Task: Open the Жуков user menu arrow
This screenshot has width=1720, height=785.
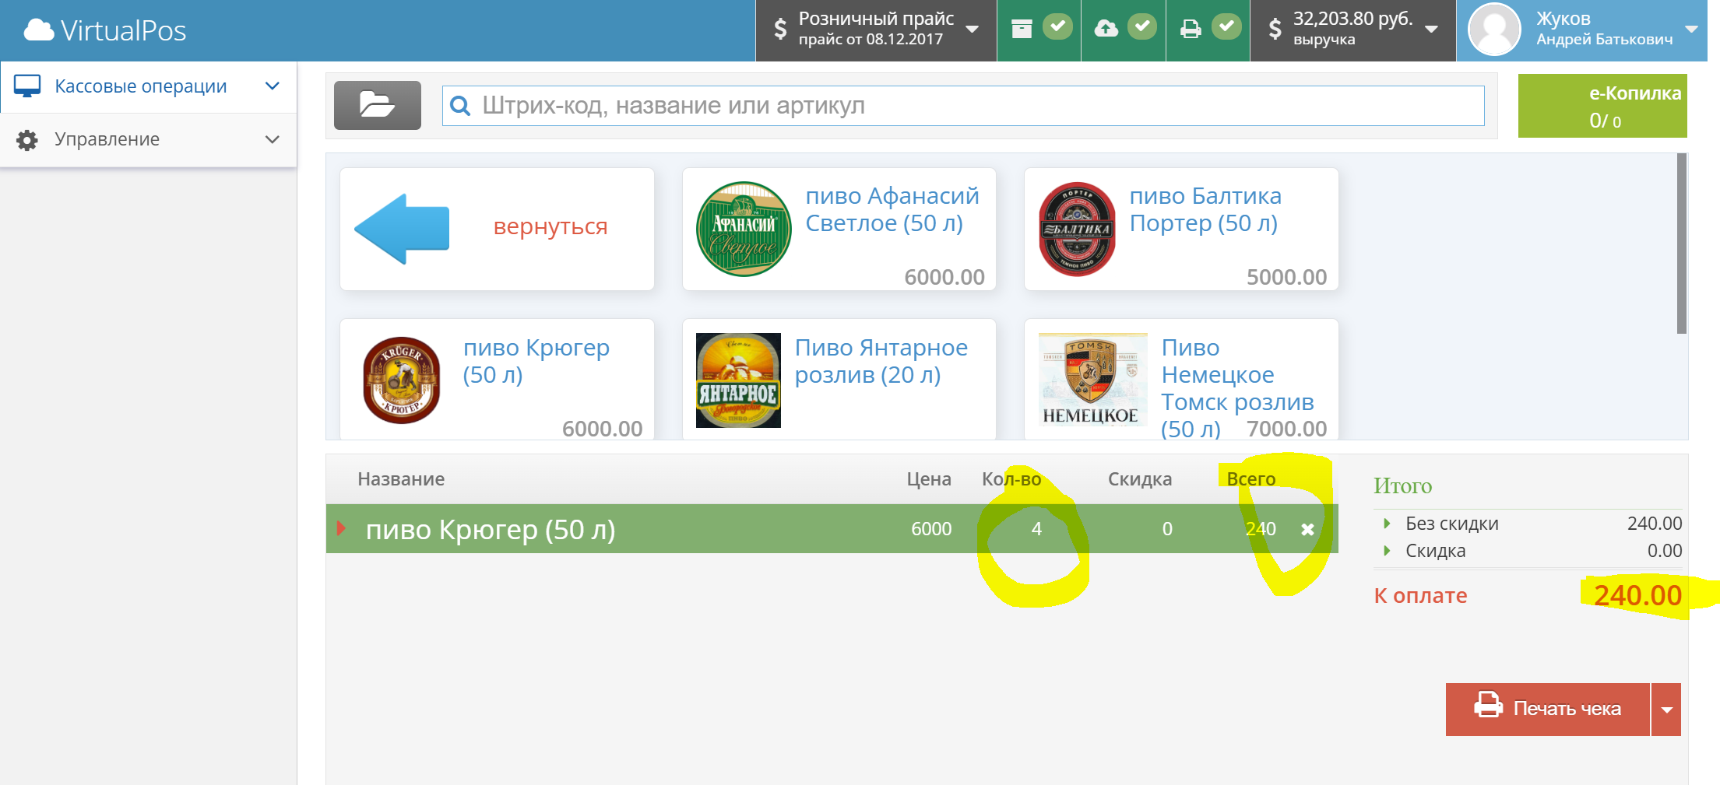Action: [x=1691, y=30]
